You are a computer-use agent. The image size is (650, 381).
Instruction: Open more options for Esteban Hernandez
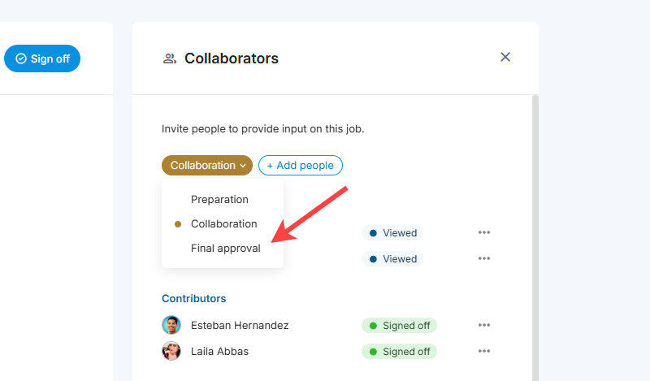[x=484, y=325]
